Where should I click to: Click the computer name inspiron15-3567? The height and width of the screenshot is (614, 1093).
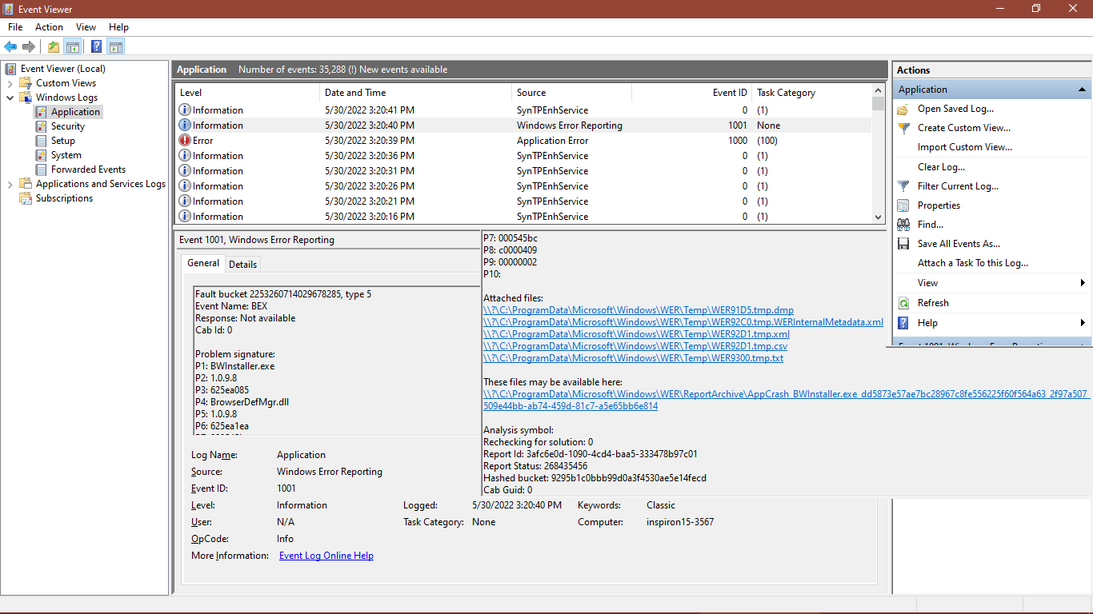[680, 522]
